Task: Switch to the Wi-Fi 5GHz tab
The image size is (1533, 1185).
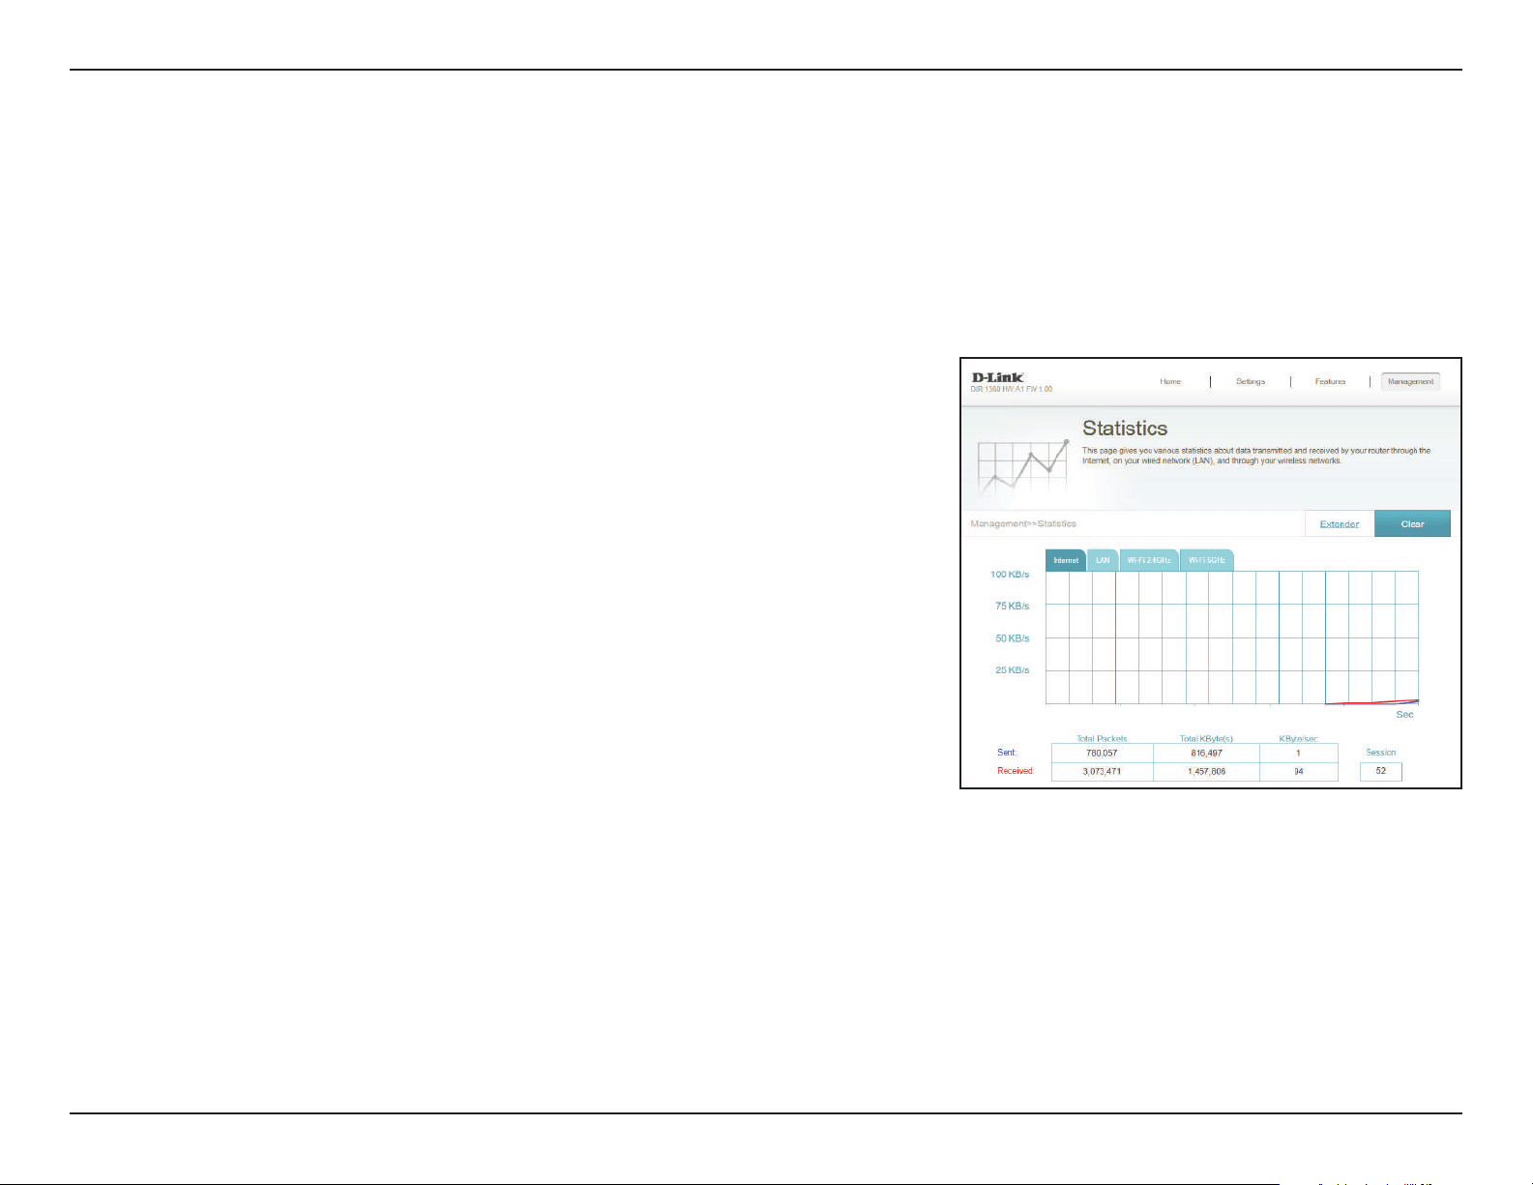Action: [x=1207, y=560]
